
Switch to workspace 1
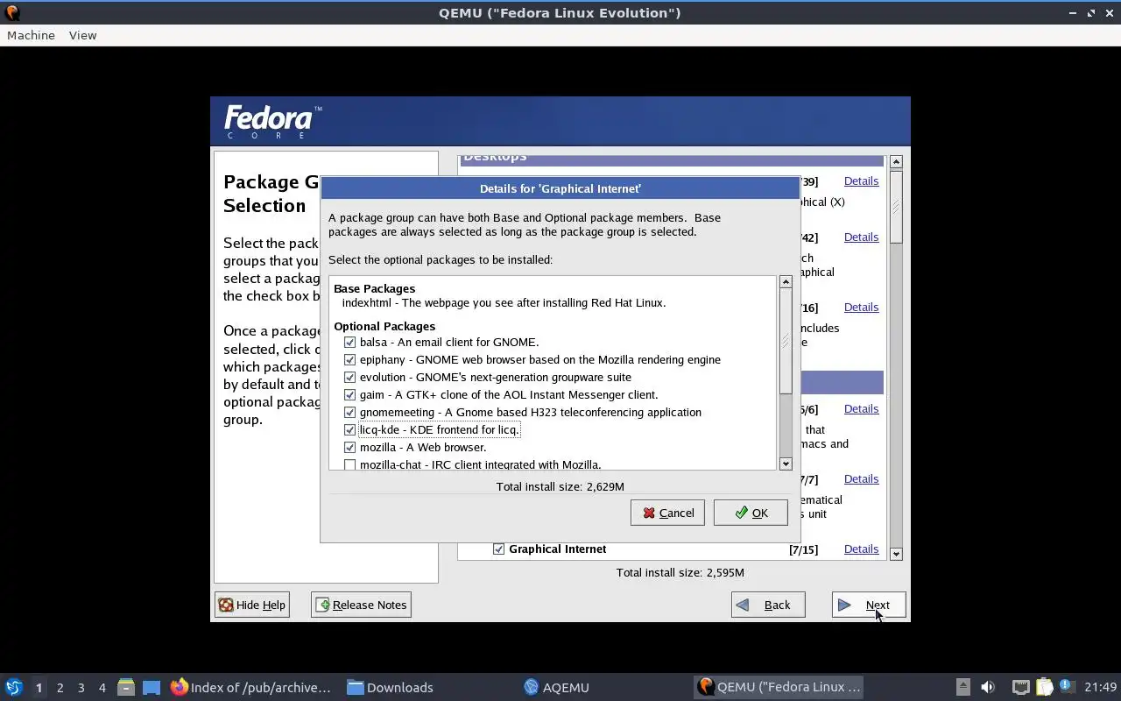coord(39,688)
